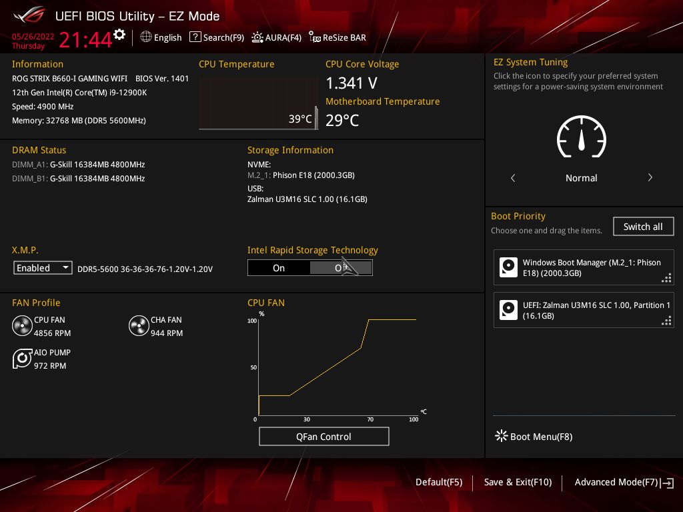Click the Advanced Mode exit arrow icon
Screen dimensions: 683x512
click(667, 483)
